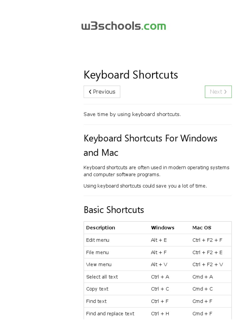Screen dimensions: 248x331
Task: Click the Cmd + C shortcut cell
Action: [202, 289]
